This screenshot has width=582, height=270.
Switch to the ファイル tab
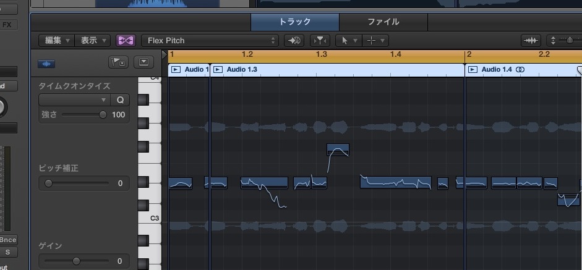[383, 22]
